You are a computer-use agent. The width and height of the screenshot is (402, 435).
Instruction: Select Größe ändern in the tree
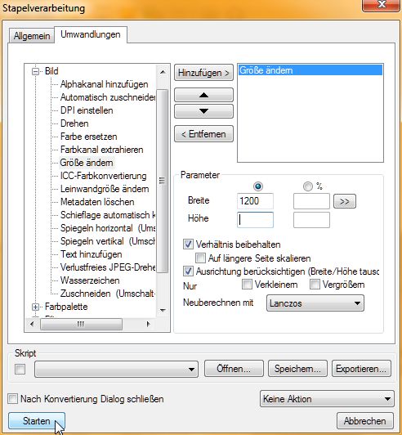coord(87,163)
